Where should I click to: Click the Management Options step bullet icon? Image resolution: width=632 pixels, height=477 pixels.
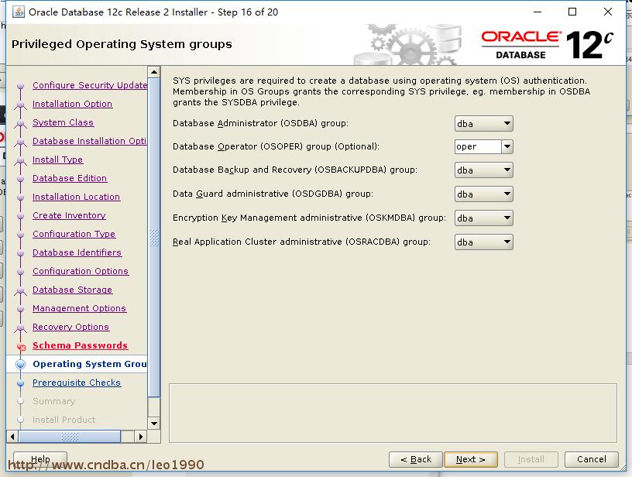[x=21, y=309]
